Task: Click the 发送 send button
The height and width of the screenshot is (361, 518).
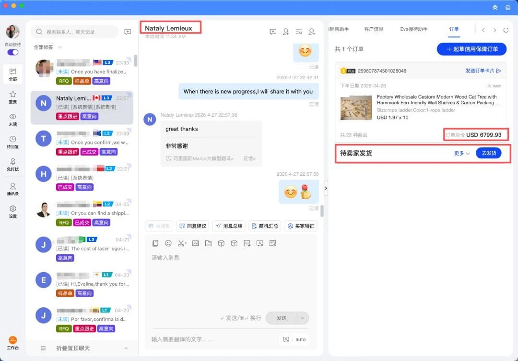Action: pyautogui.click(x=282, y=318)
